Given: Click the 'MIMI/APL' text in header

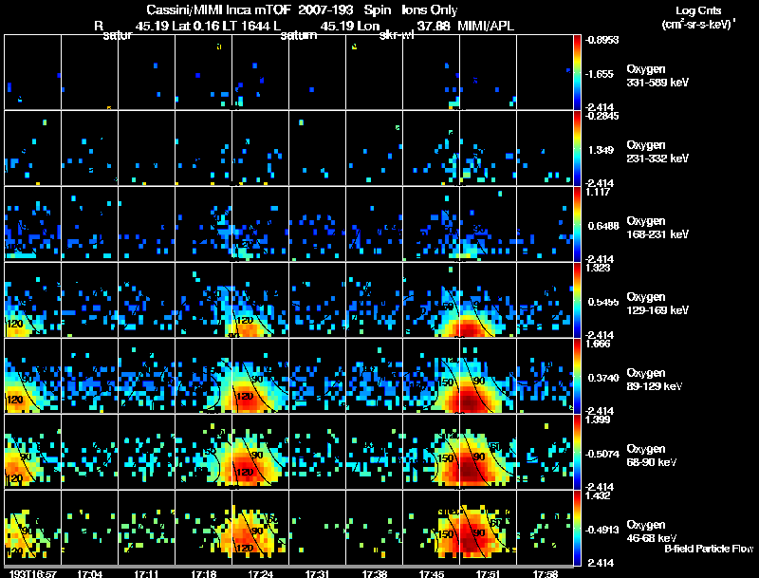Looking at the screenshot, I should 486,27.
